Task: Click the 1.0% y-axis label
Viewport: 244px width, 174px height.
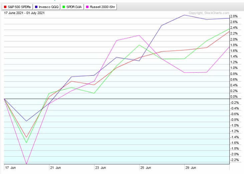Action: coord(234,68)
